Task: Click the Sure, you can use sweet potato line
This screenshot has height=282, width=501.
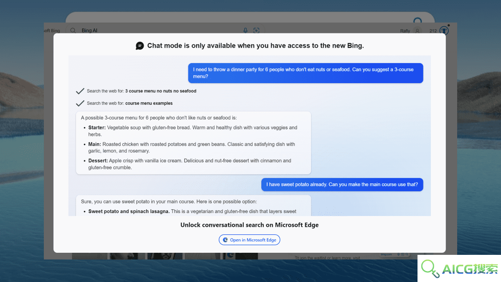Action: [169, 202]
